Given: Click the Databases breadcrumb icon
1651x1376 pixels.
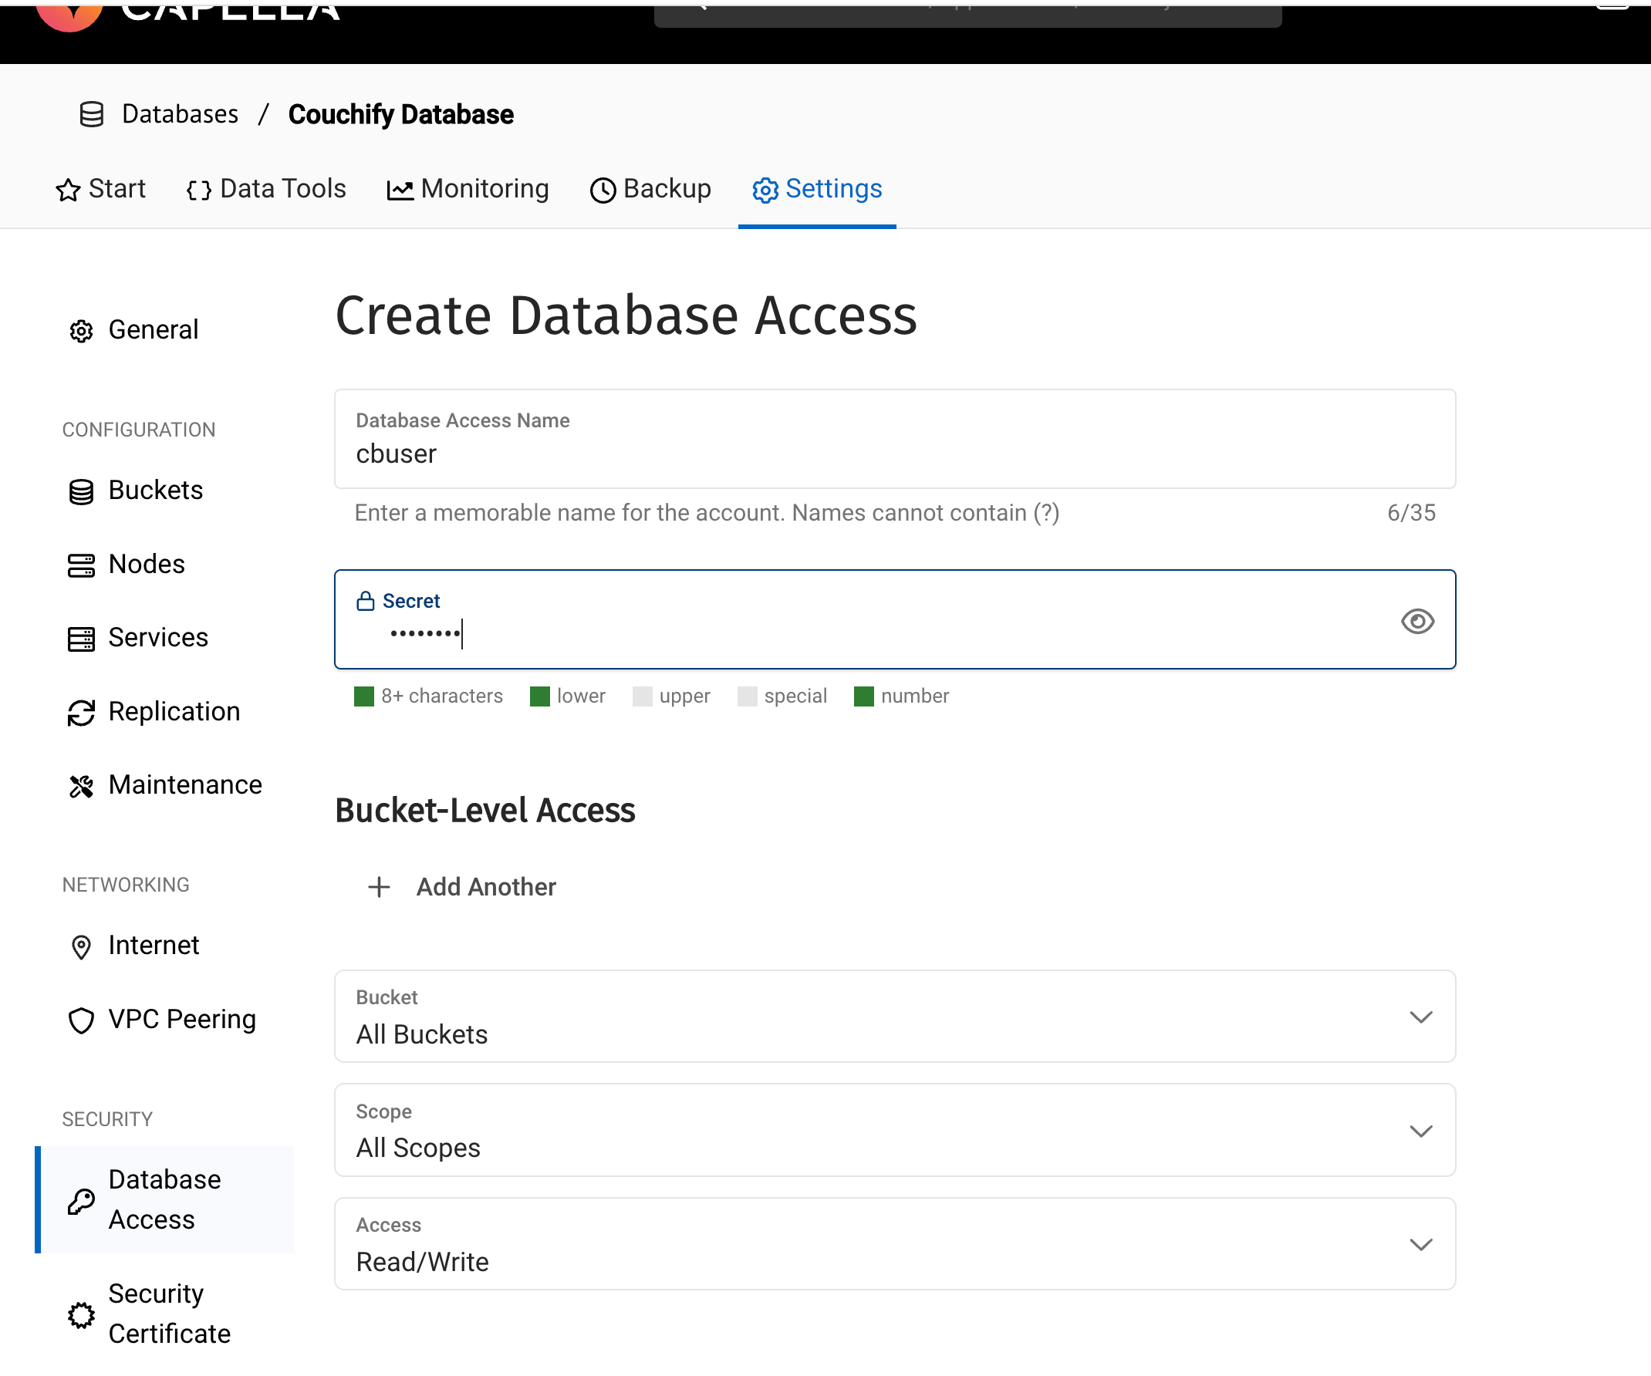Looking at the screenshot, I should click(x=92, y=115).
